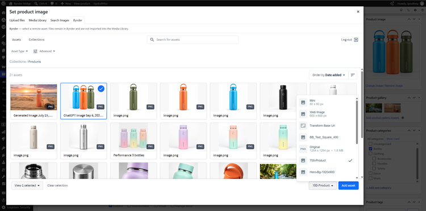
Task: Check the Tshirts category checkbox
Action: 374,168
